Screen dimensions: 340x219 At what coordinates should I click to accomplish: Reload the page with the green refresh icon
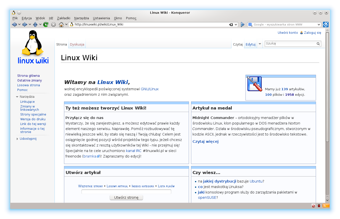pyautogui.click(x=46, y=24)
